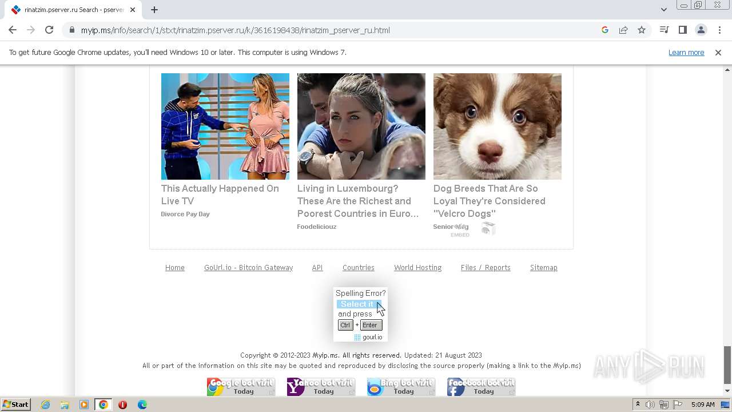Dismiss the Chrome update notification bar
The height and width of the screenshot is (412, 732).
pyautogui.click(x=718, y=53)
